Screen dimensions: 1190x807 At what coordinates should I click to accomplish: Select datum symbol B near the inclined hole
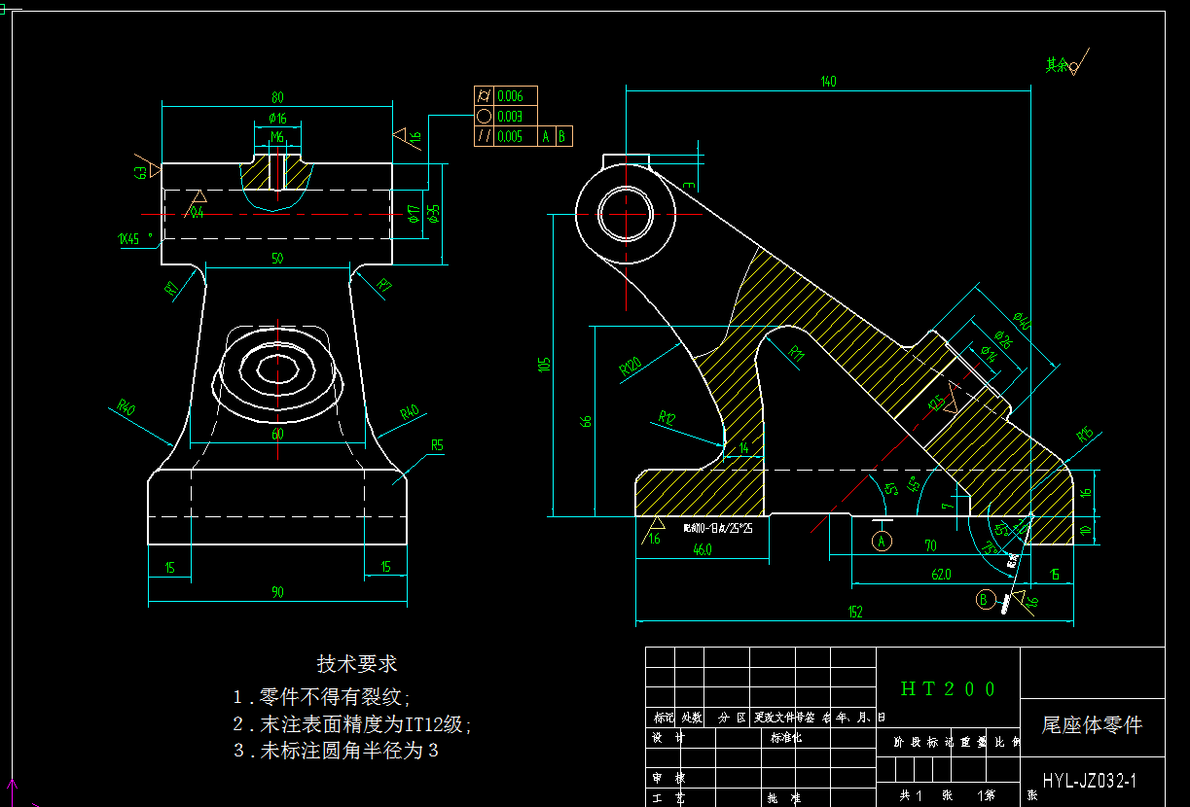pyautogui.click(x=985, y=600)
